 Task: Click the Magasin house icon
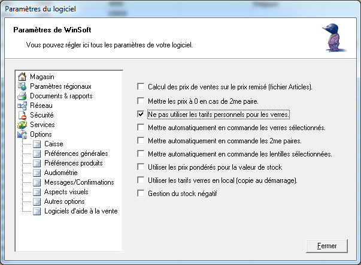pyautogui.click(x=22, y=77)
